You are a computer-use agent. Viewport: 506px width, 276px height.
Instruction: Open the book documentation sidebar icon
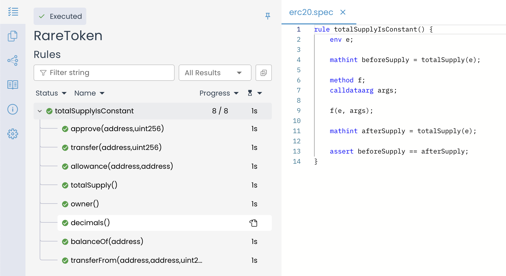pyautogui.click(x=13, y=85)
